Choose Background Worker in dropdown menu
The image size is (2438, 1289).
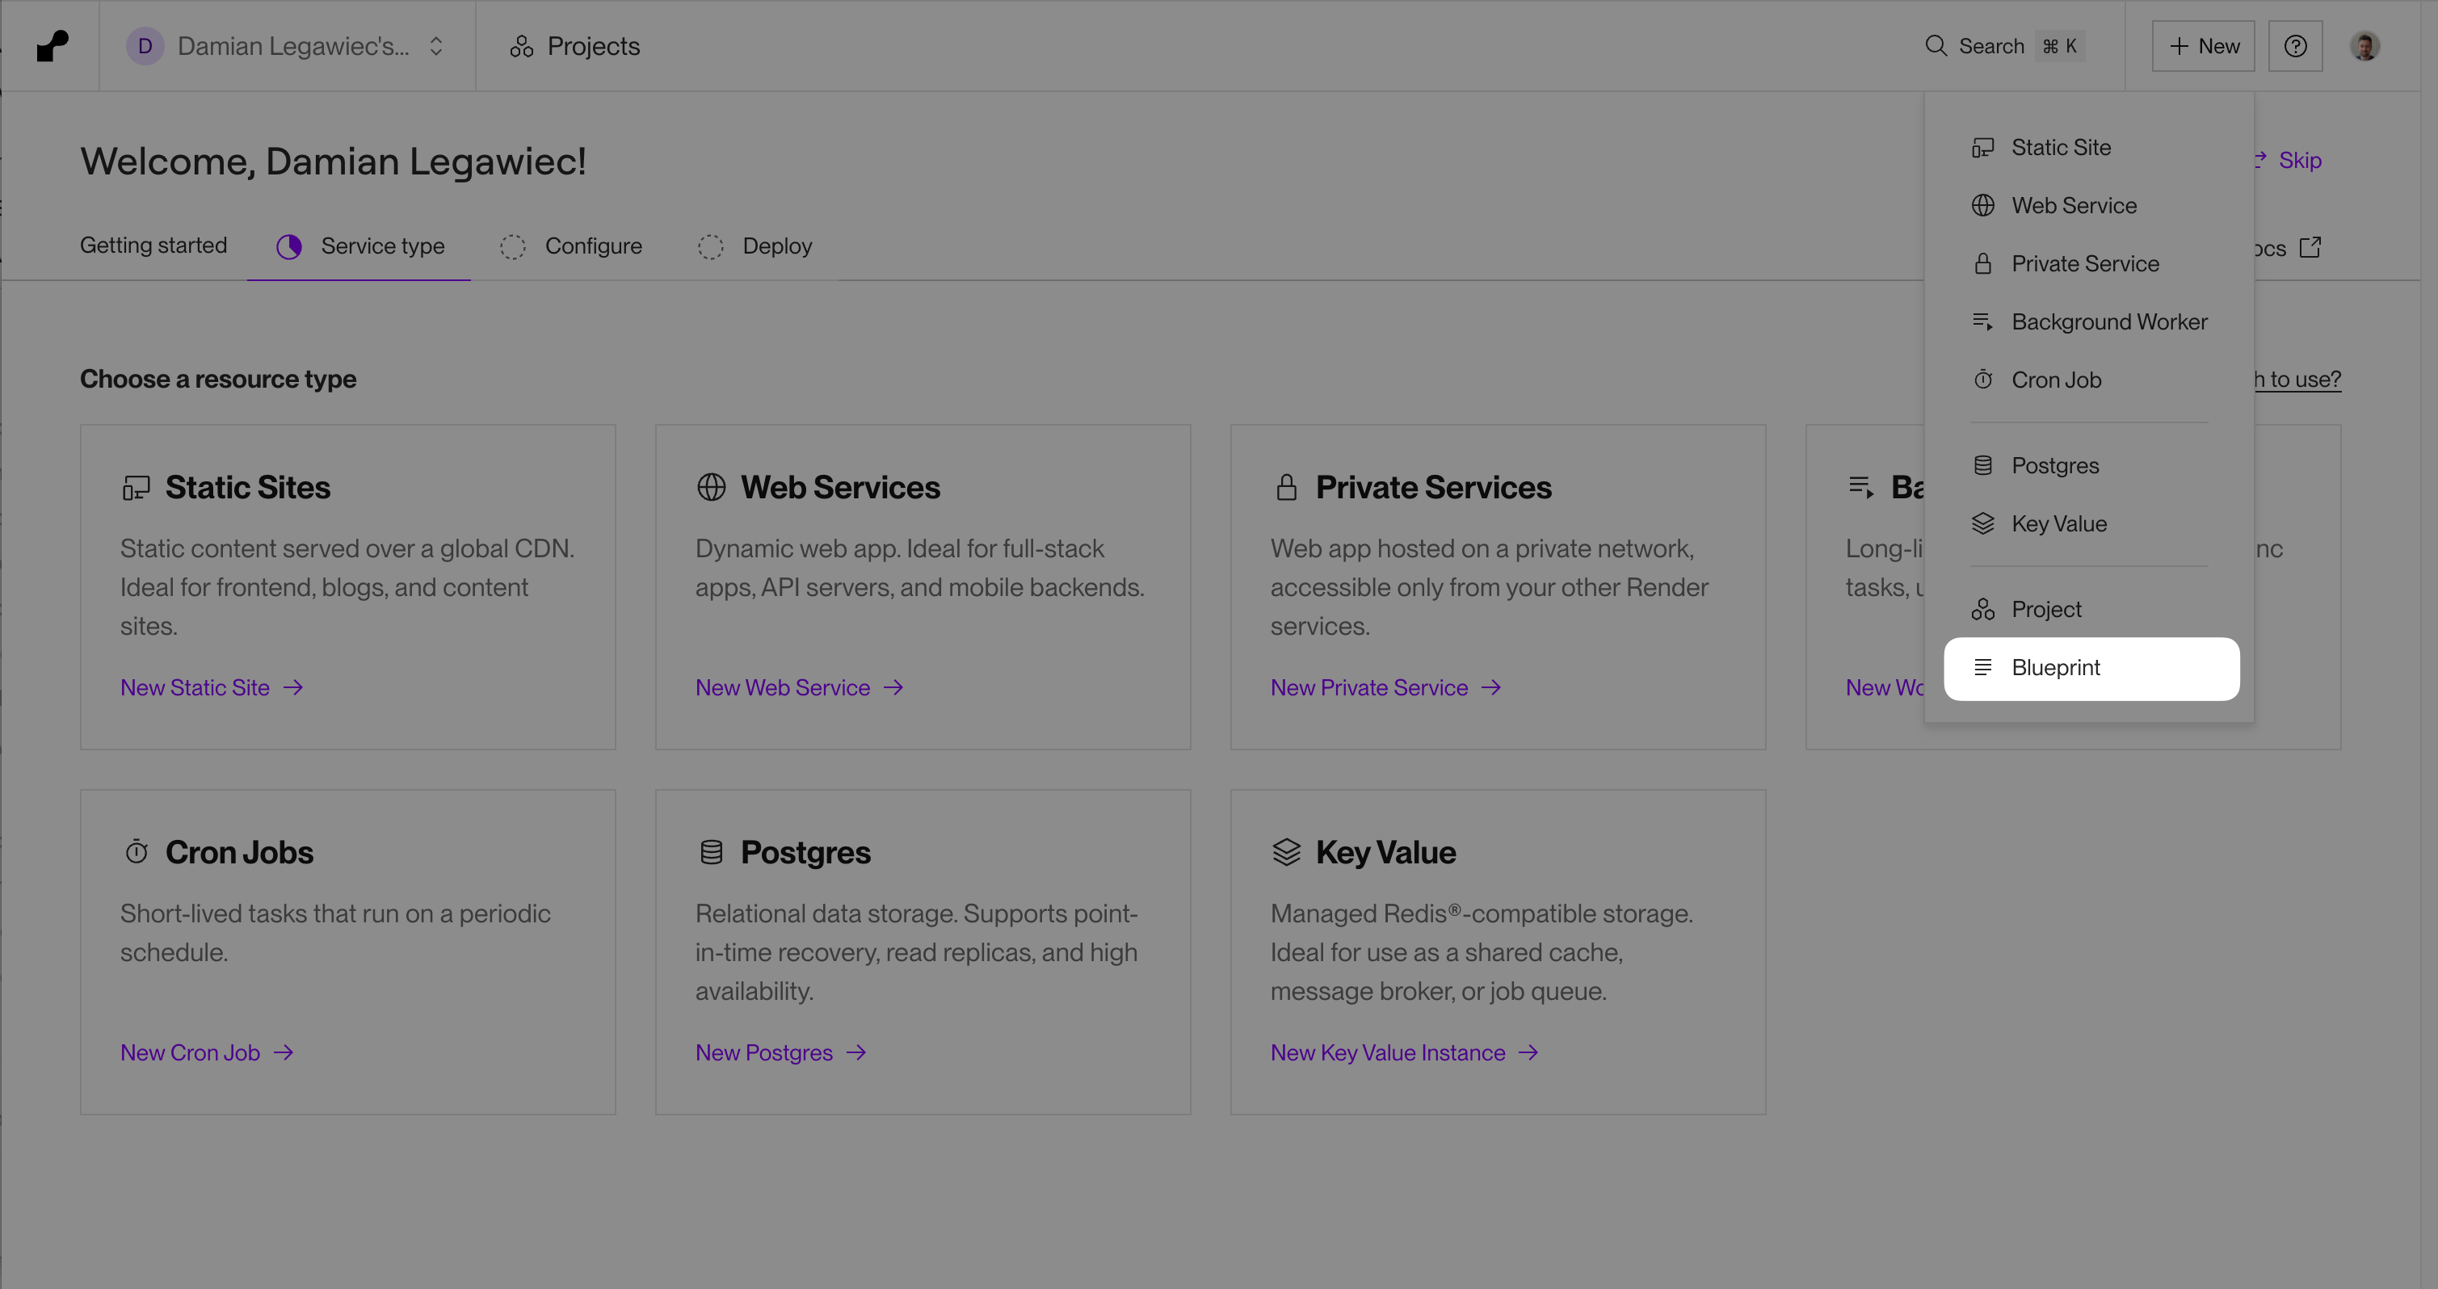[x=2108, y=321]
